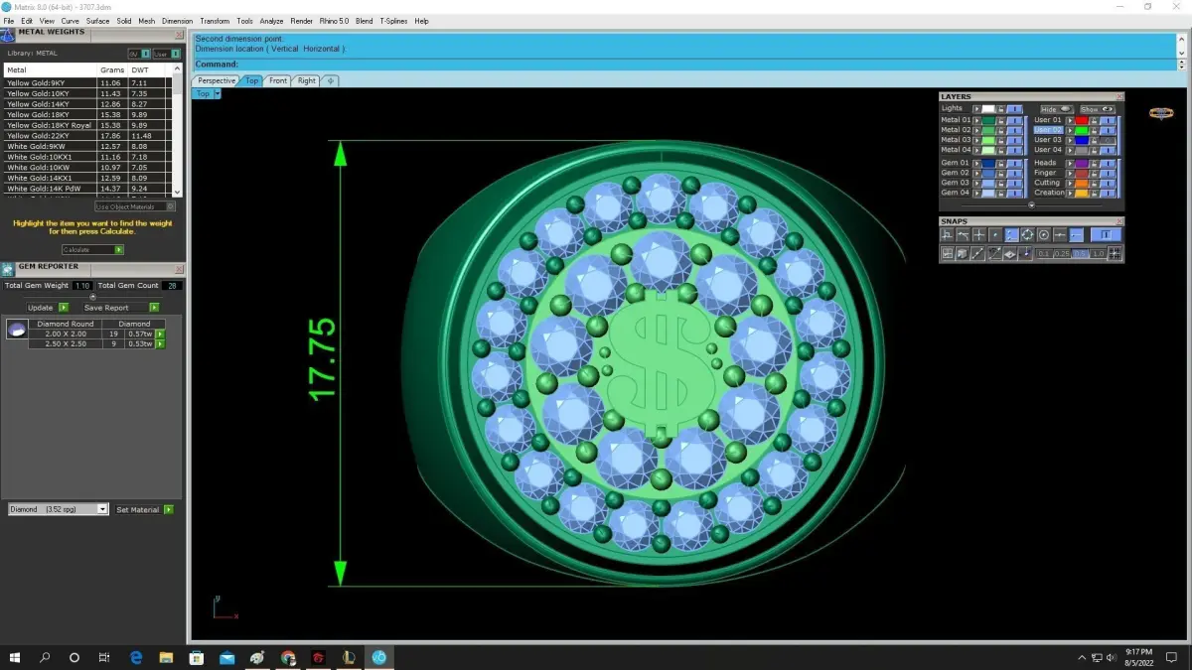Screen dimensions: 1192x670
Task: Toggle visibility of Gem 02 layer
Action: pyautogui.click(x=1014, y=173)
